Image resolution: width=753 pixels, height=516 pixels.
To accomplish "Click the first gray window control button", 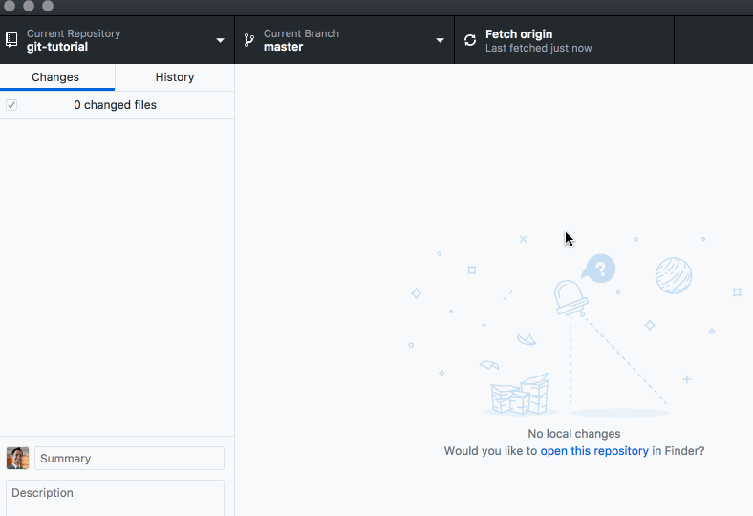I will (x=10, y=6).
